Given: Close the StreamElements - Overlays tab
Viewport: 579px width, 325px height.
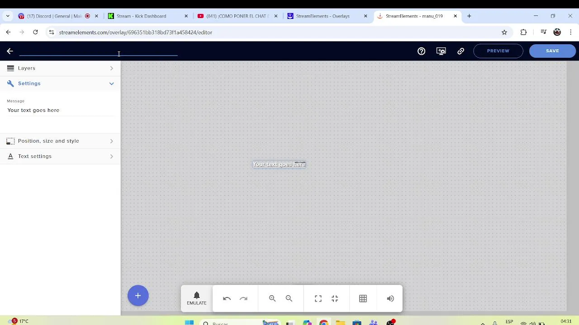Looking at the screenshot, I should [x=365, y=16].
